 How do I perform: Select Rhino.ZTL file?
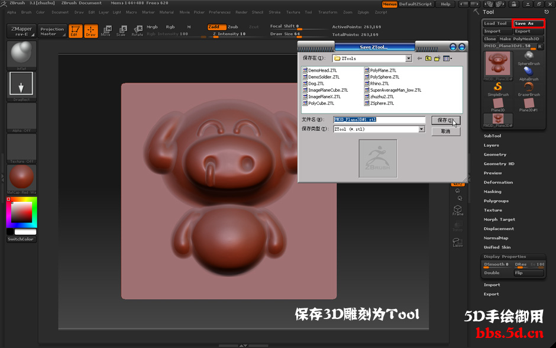click(x=377, y=83)
